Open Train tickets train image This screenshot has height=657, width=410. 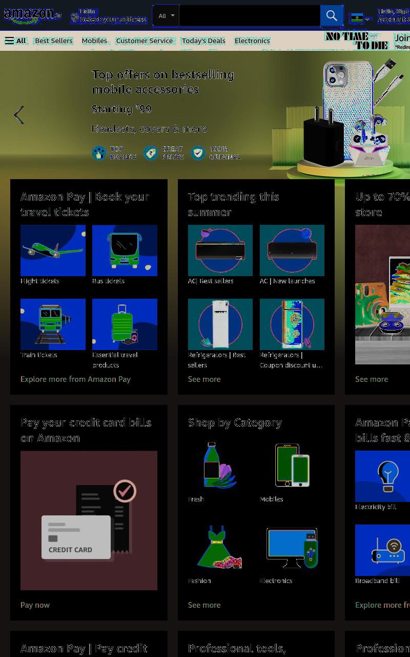53,324
